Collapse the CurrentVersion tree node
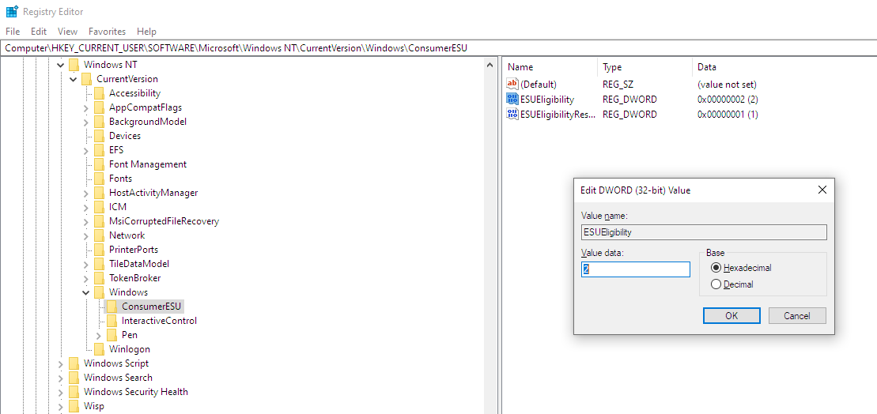This screenshot has height=414, width=877. [74, 79]
